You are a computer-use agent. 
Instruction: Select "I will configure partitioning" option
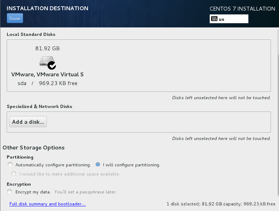98,165
